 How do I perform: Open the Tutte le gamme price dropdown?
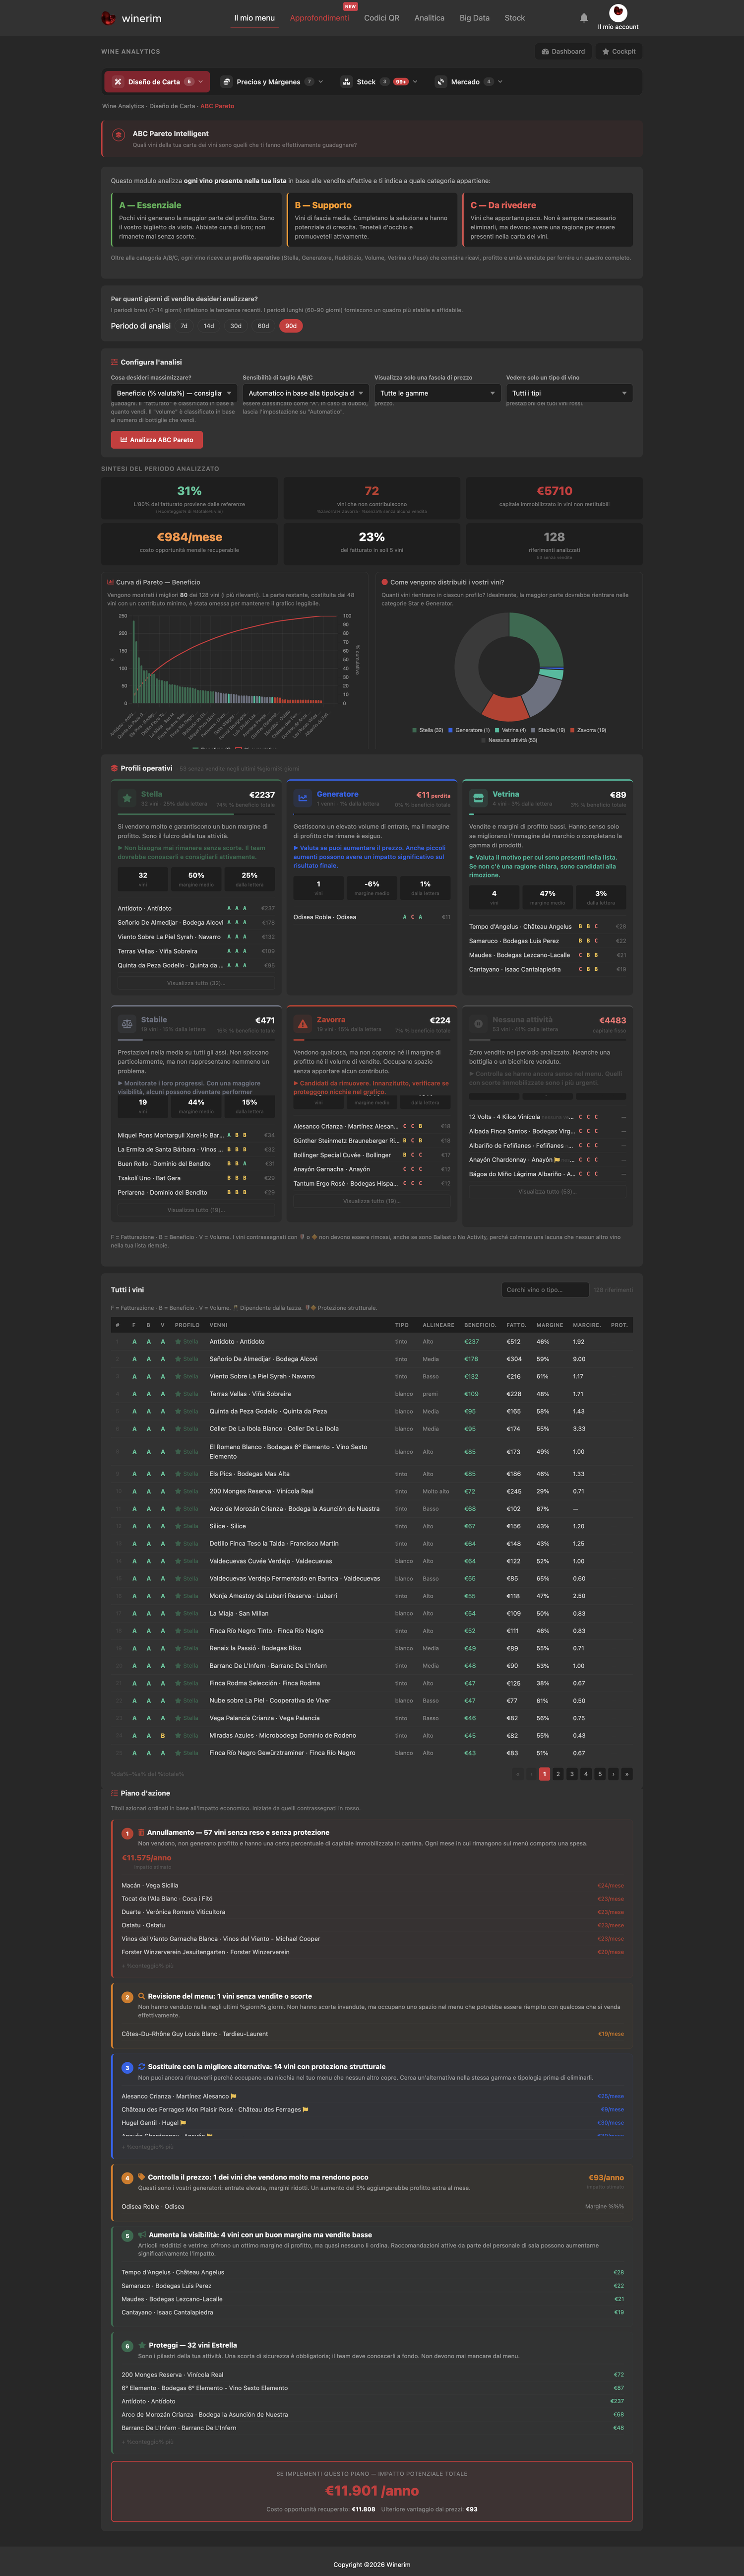click(437, 393)
